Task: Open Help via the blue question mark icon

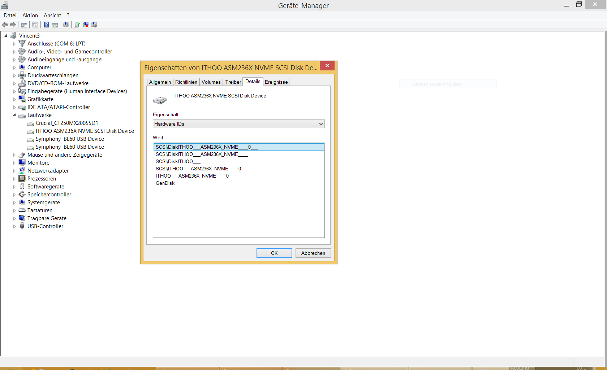Action: pos(46,25)
